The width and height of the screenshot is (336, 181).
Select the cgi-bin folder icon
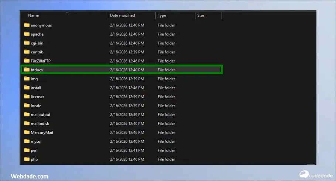pyautogui.click(x=27, y=43)
